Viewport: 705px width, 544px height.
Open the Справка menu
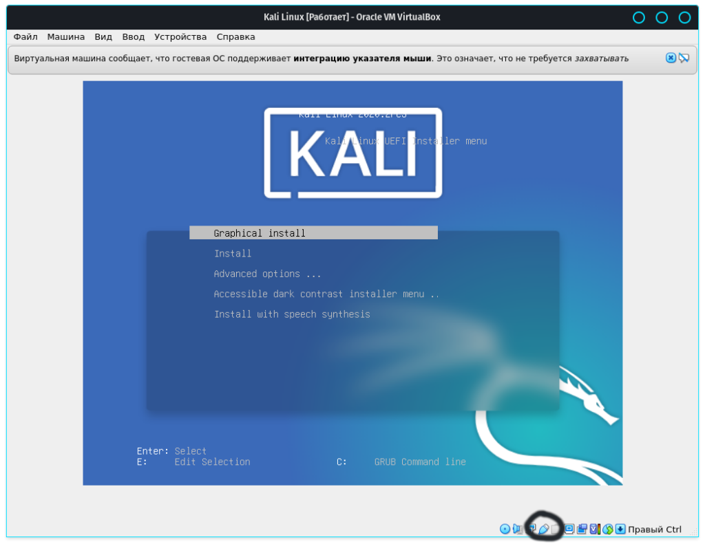[235, 37]
